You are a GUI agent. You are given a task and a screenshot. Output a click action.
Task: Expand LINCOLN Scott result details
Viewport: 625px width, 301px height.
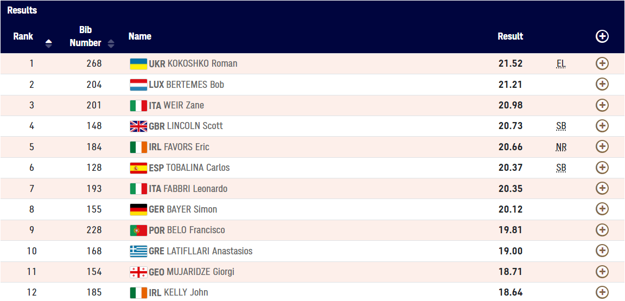click(602, 126)
